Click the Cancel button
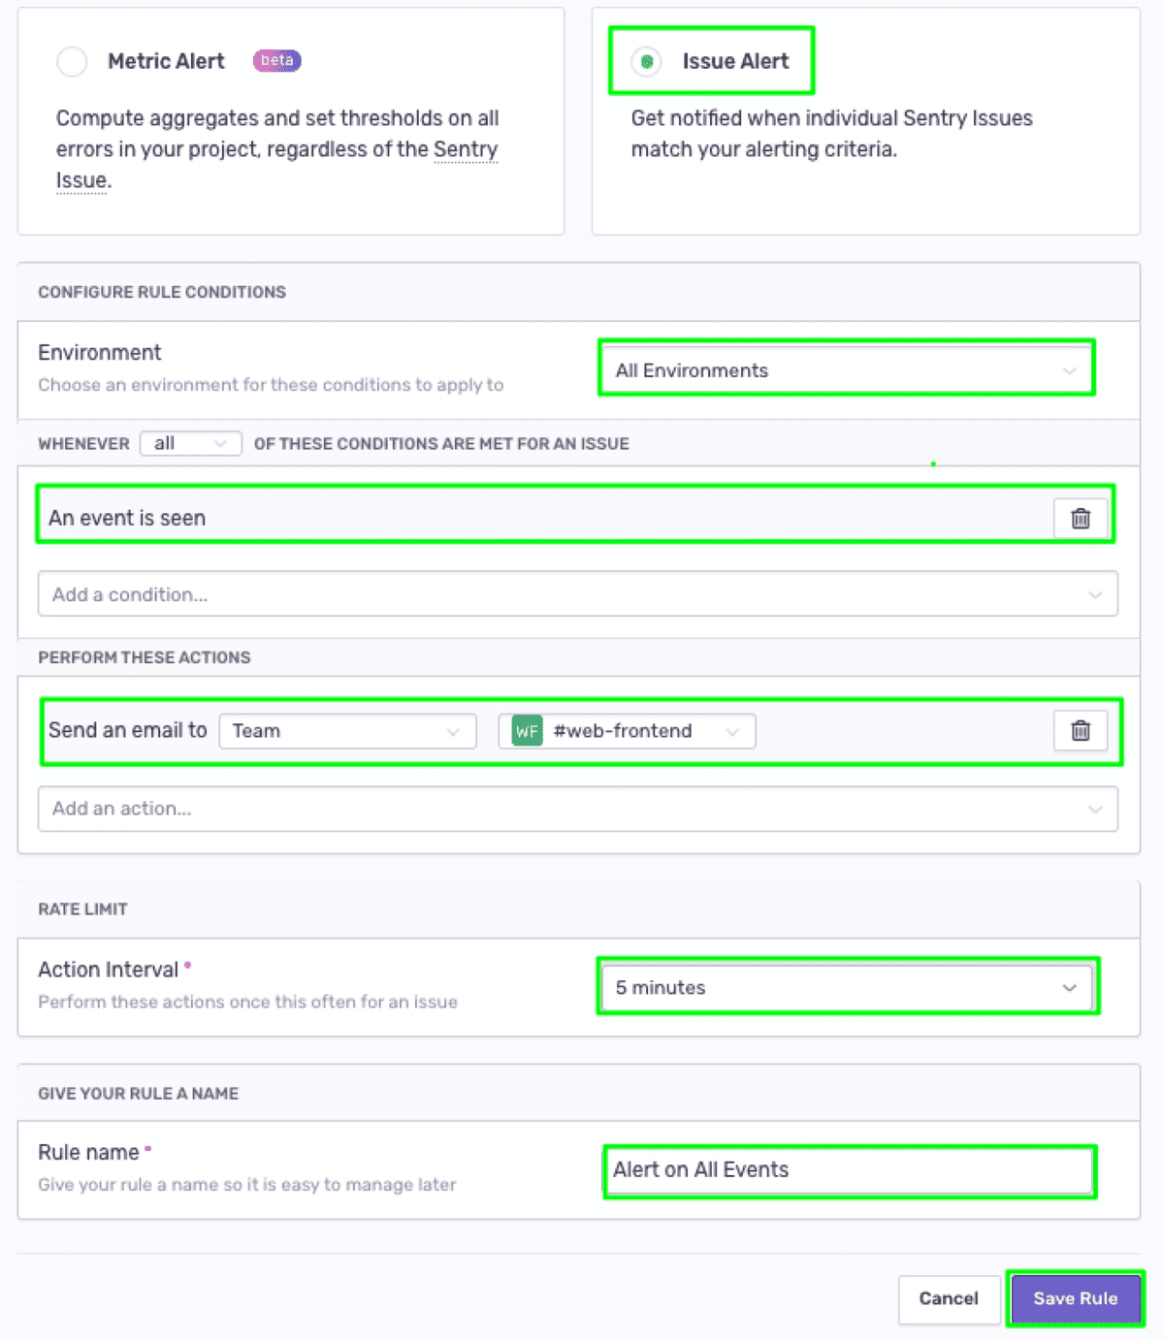 click(949, 1299)
